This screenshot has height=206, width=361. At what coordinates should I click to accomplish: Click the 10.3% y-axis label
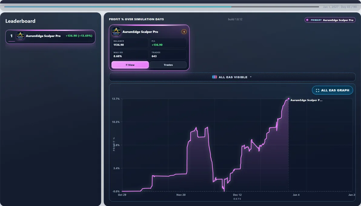[x=116, y=122]
